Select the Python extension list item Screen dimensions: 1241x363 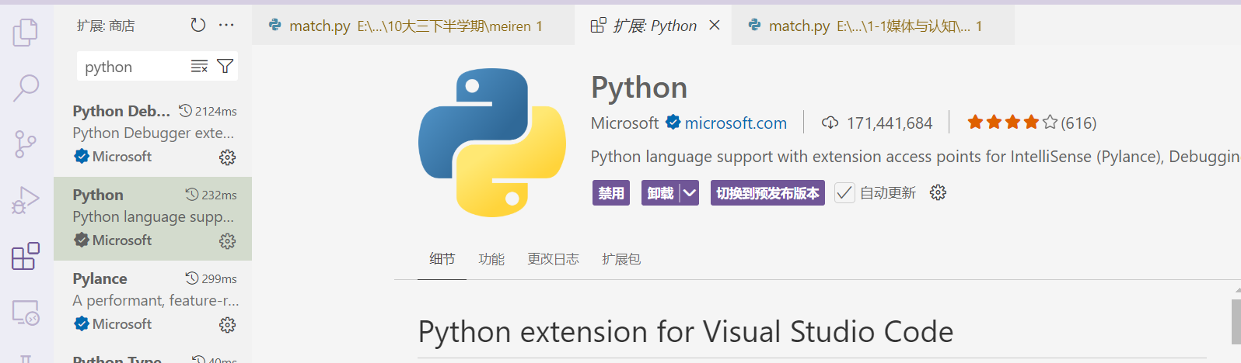click(x=152, y=219)
